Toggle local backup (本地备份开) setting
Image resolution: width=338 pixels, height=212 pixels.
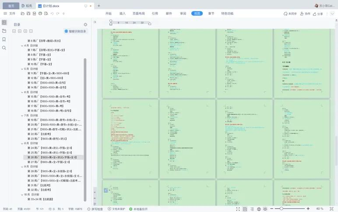(138, 209)
